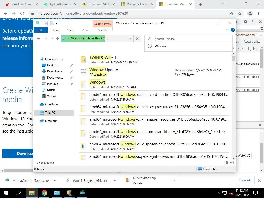Open a new Chrome tab

[x=200, y=4]
